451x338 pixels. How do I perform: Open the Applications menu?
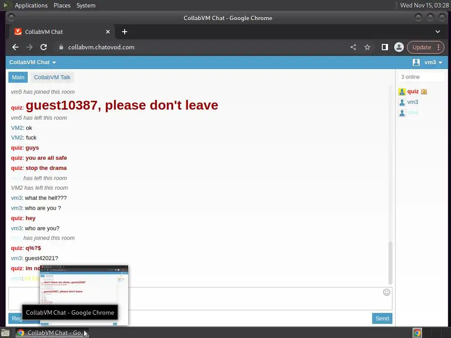tap(31, 5)
